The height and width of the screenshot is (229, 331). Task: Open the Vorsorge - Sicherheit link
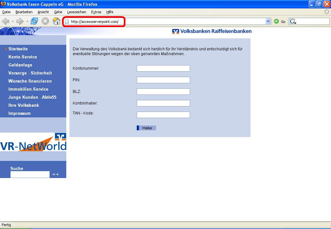click(30, 73)
